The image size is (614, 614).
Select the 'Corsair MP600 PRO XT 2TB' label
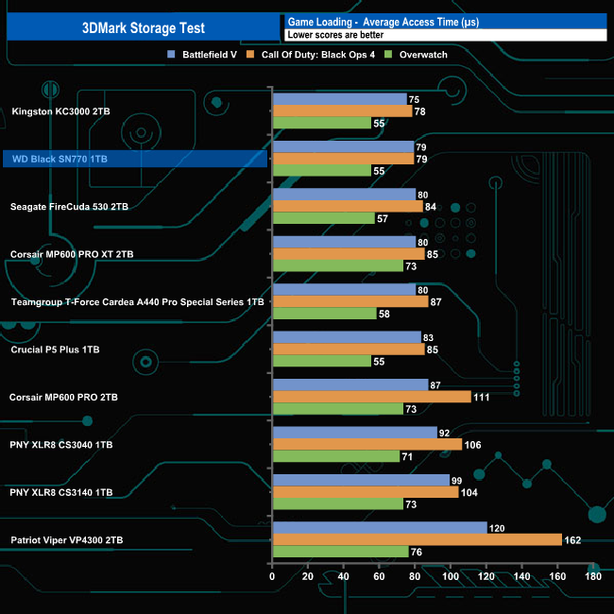pyautogui.click(x=72, y=254)
